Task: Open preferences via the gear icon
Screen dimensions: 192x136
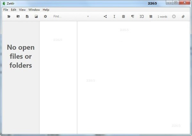Action: [x=45, y=16]
